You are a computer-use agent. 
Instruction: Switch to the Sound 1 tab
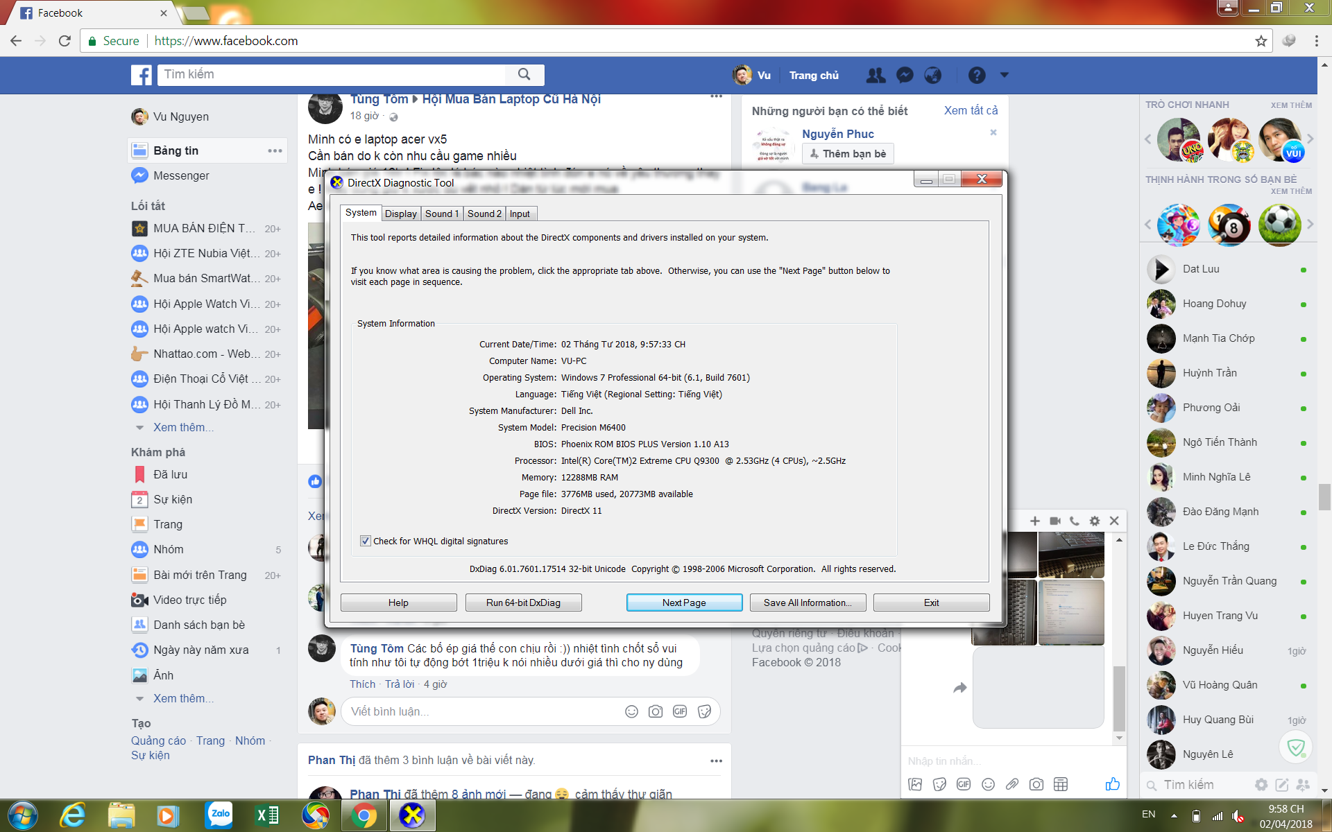(442, 214)
